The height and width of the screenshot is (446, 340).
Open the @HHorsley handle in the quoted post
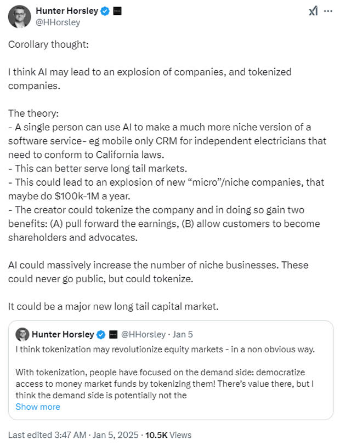click(144, 334)
